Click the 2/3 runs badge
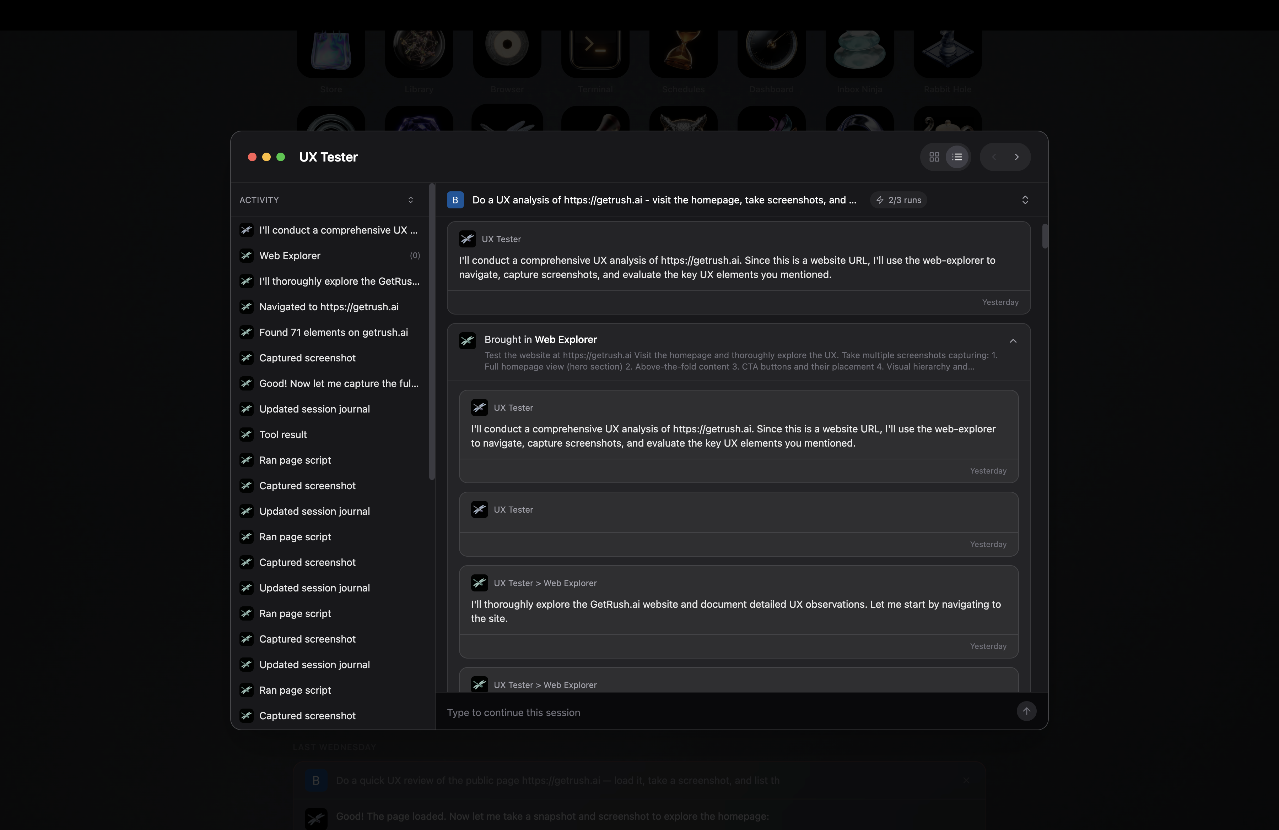Screen dimensions: 1279x830 [898, 200]
